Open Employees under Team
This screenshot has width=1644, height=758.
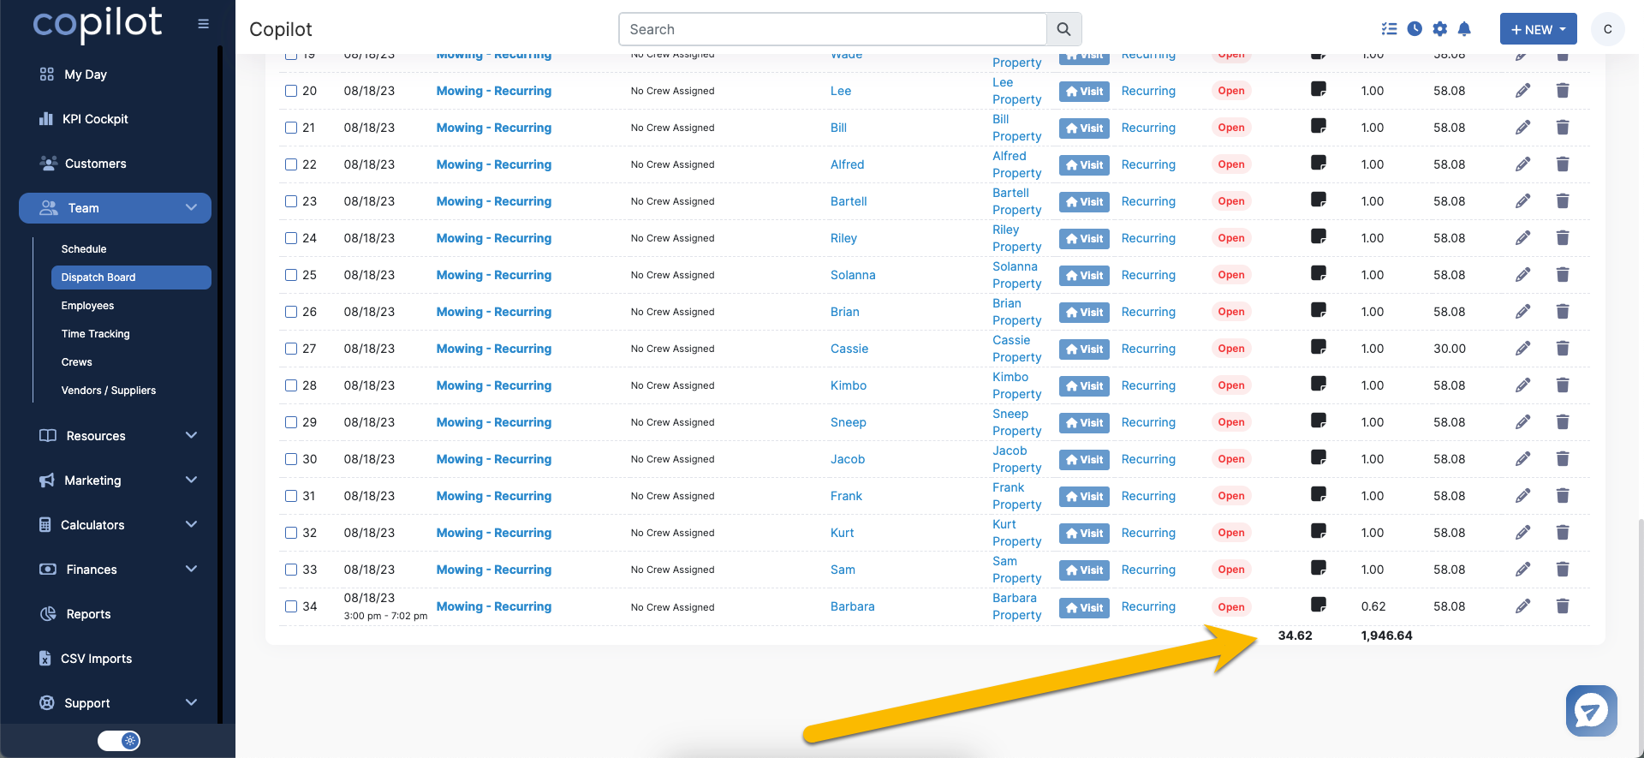point(87,306)
